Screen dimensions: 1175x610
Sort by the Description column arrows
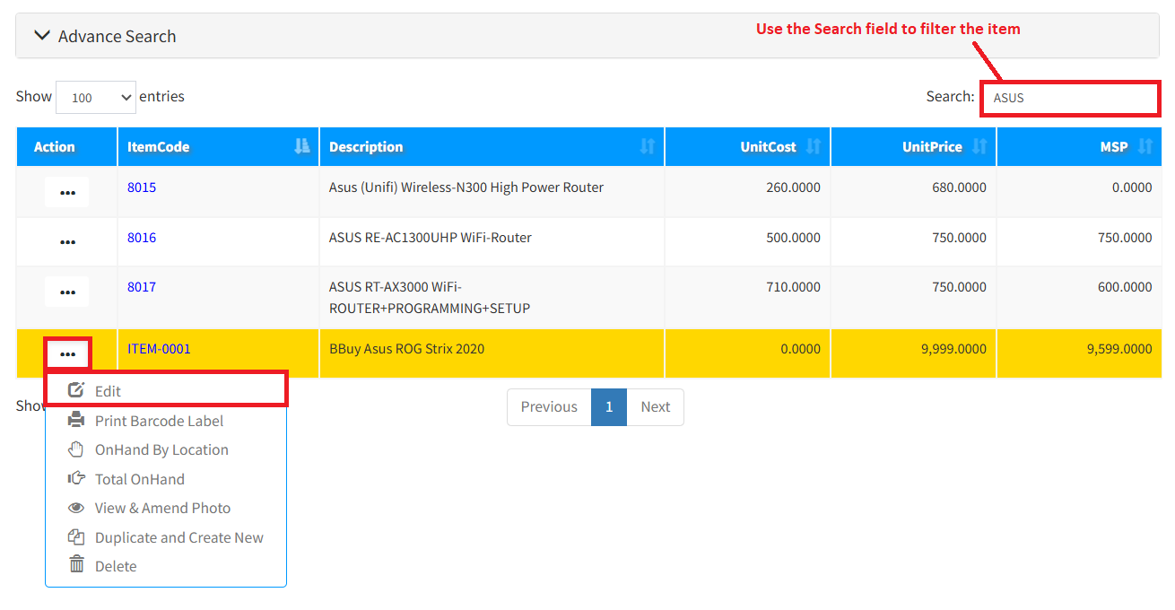pyautogui.click(x=647, y=147)
